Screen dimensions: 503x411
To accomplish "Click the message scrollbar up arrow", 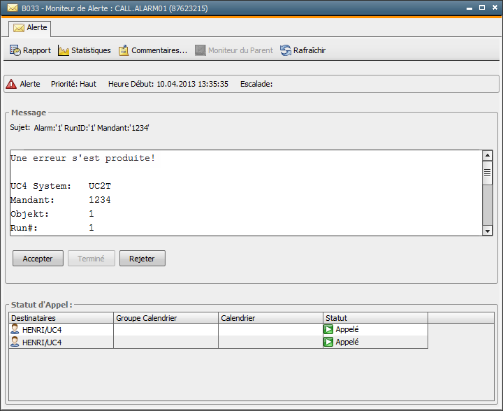I will pos(488,155).
